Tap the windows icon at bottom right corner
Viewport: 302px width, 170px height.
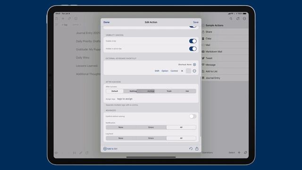pyautogui.click(x=245, y=153)
